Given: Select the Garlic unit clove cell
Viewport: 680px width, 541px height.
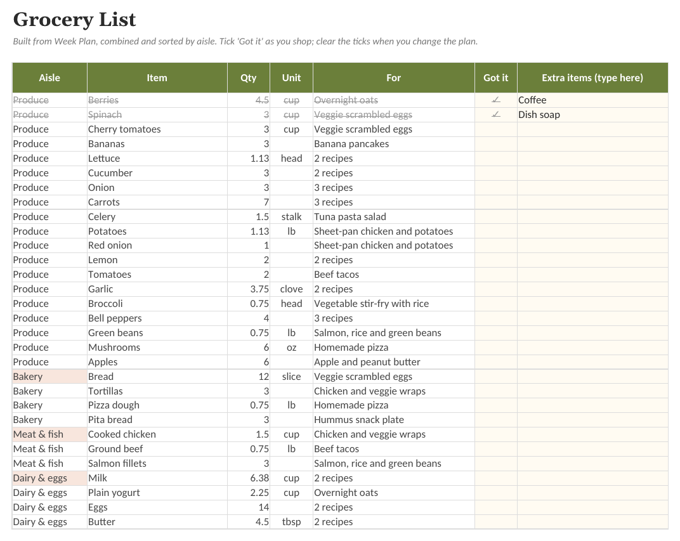Looking at the screenshot, I should pos(291,289).
